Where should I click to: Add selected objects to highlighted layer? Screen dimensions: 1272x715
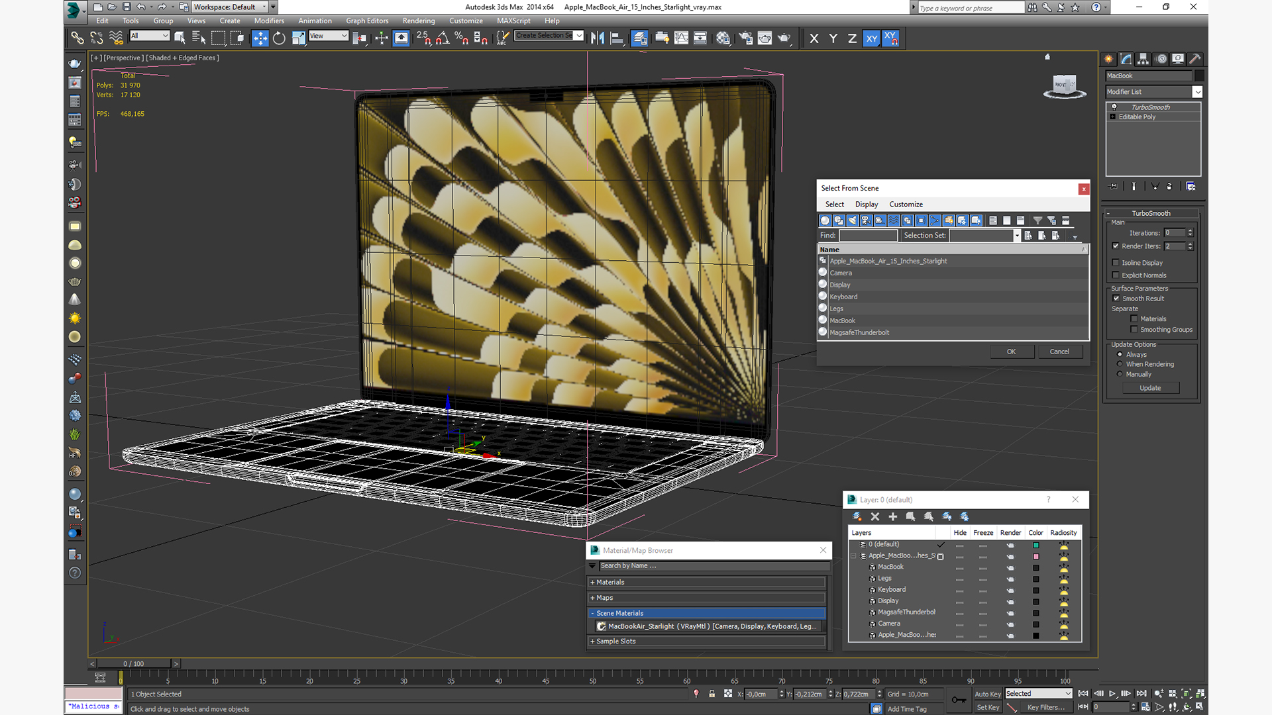click(893, 516)
